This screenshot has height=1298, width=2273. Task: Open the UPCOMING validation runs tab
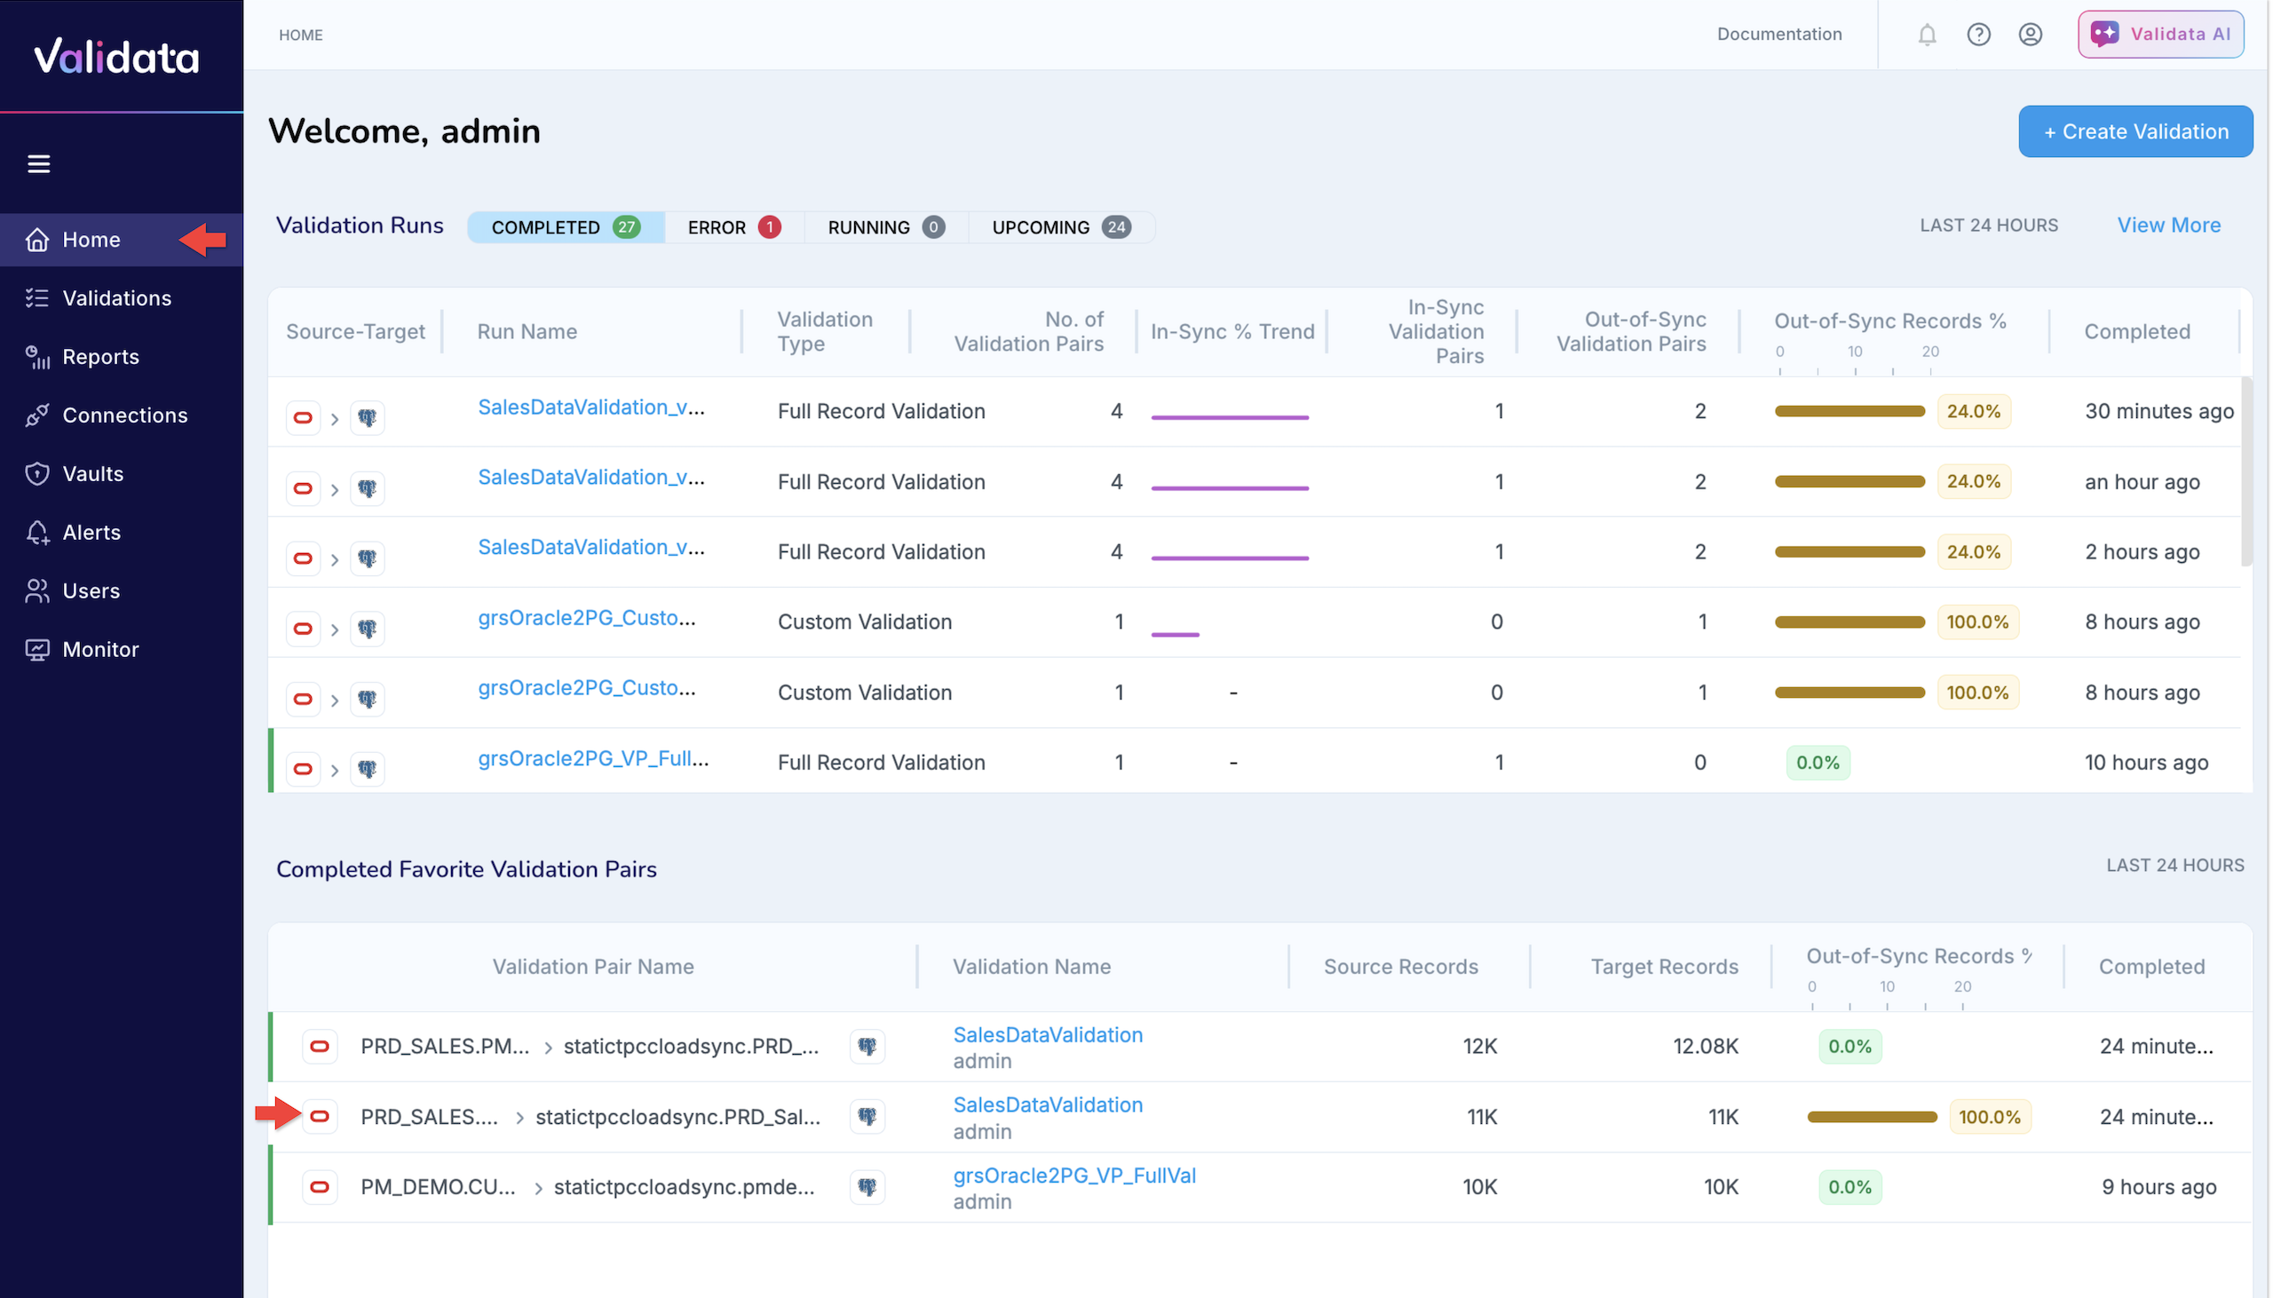click(x=1061, y=227)
